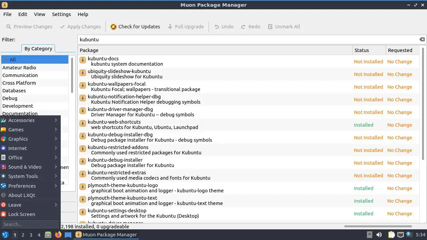
Task: Expand the Games submenu
Action: 30,130
